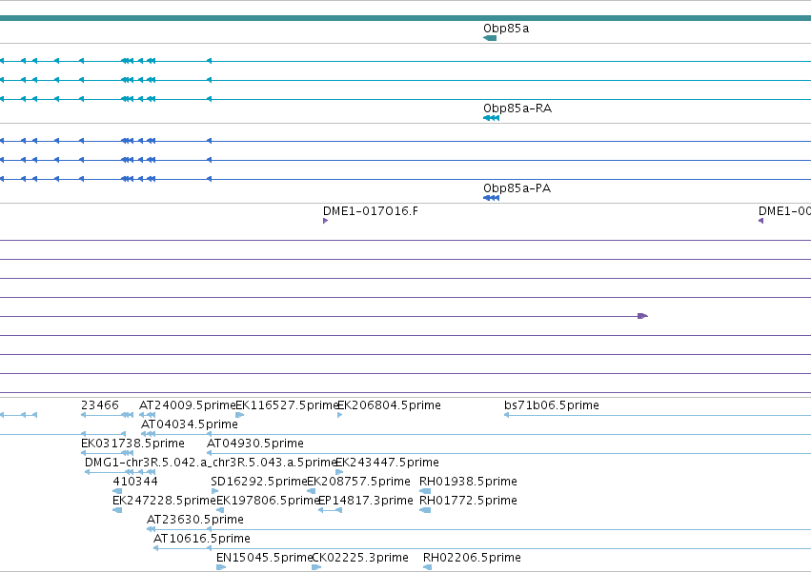This screenshot has width=811, height=572.
Task: Click the EK031738.5prime spliced EST glyph
Action: 107,453
